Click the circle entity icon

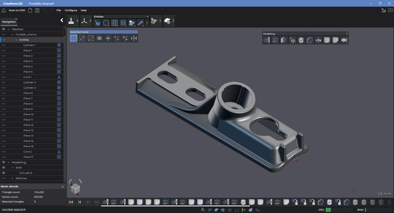(106, 23)
